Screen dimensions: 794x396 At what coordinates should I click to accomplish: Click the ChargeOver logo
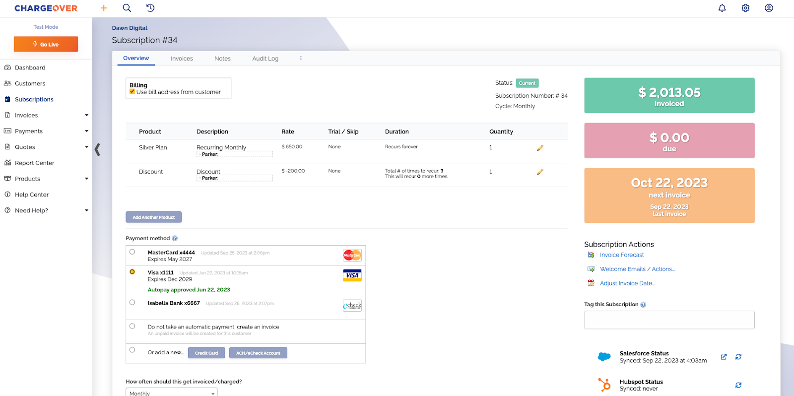(x=46, y=8)
